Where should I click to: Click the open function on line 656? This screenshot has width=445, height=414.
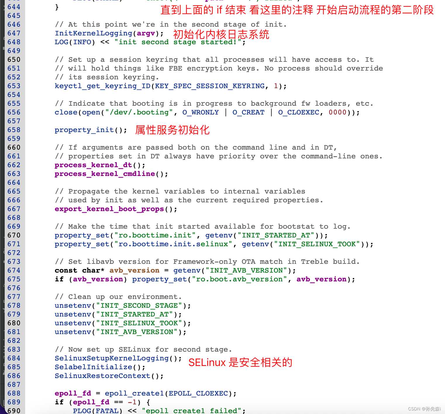(x=91, y=112)
